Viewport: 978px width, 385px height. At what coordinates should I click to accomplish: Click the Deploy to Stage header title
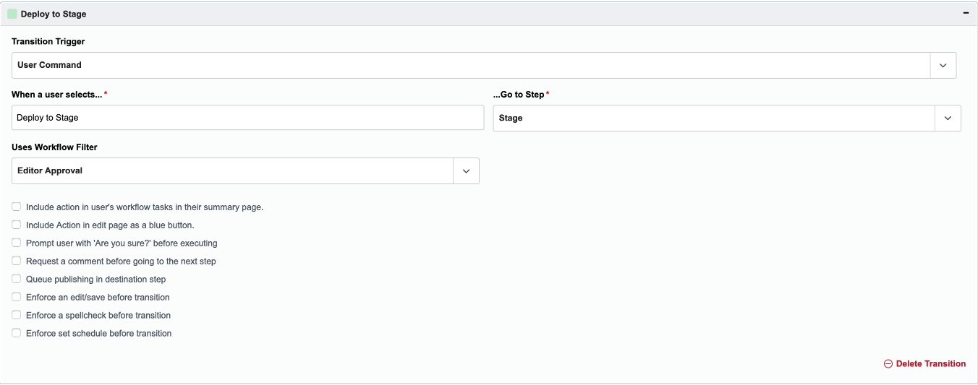point(54,14)
